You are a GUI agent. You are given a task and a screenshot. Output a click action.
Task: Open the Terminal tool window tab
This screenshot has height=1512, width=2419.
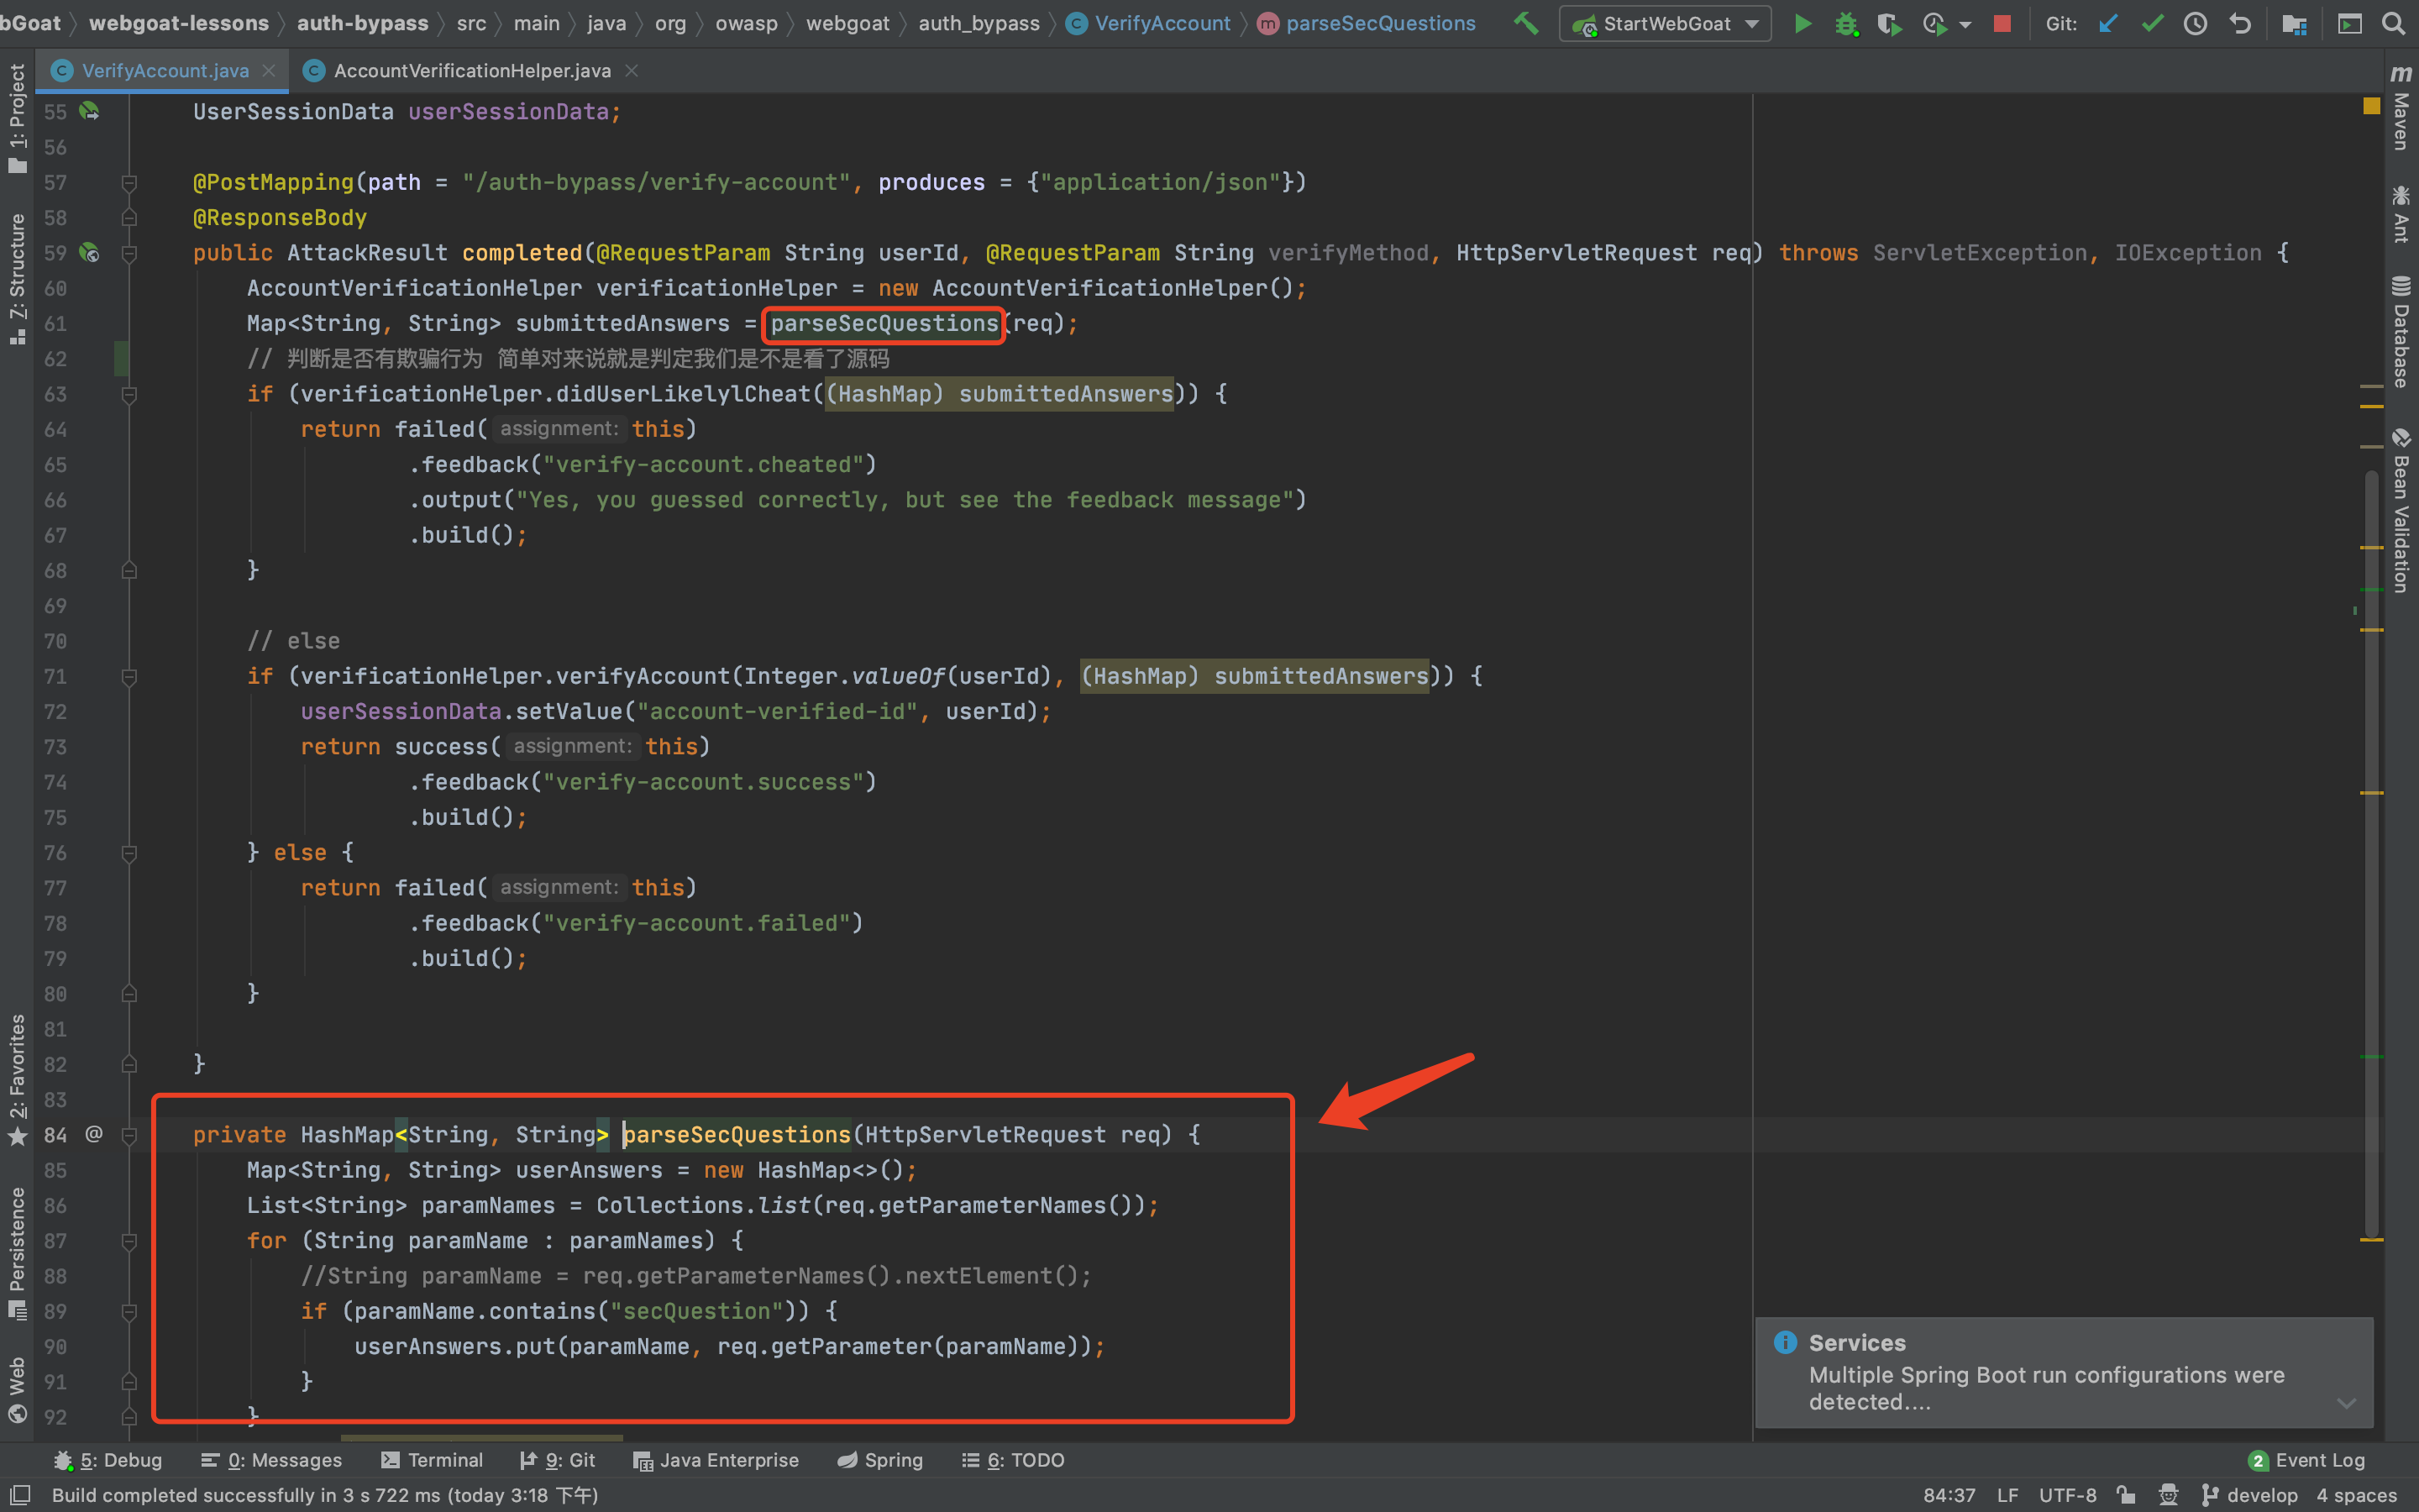pyautogui.click(x=432, y=1460)
